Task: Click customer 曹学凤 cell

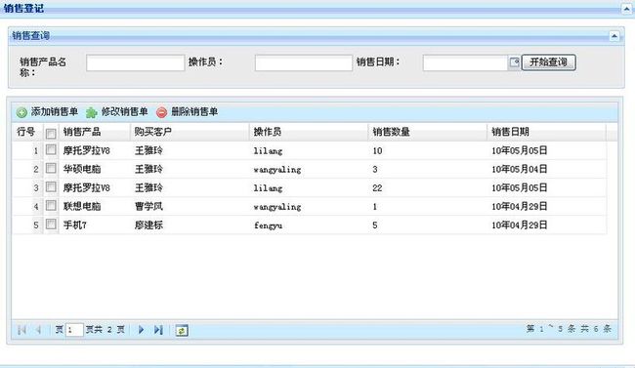Action: tap(148, 207)
